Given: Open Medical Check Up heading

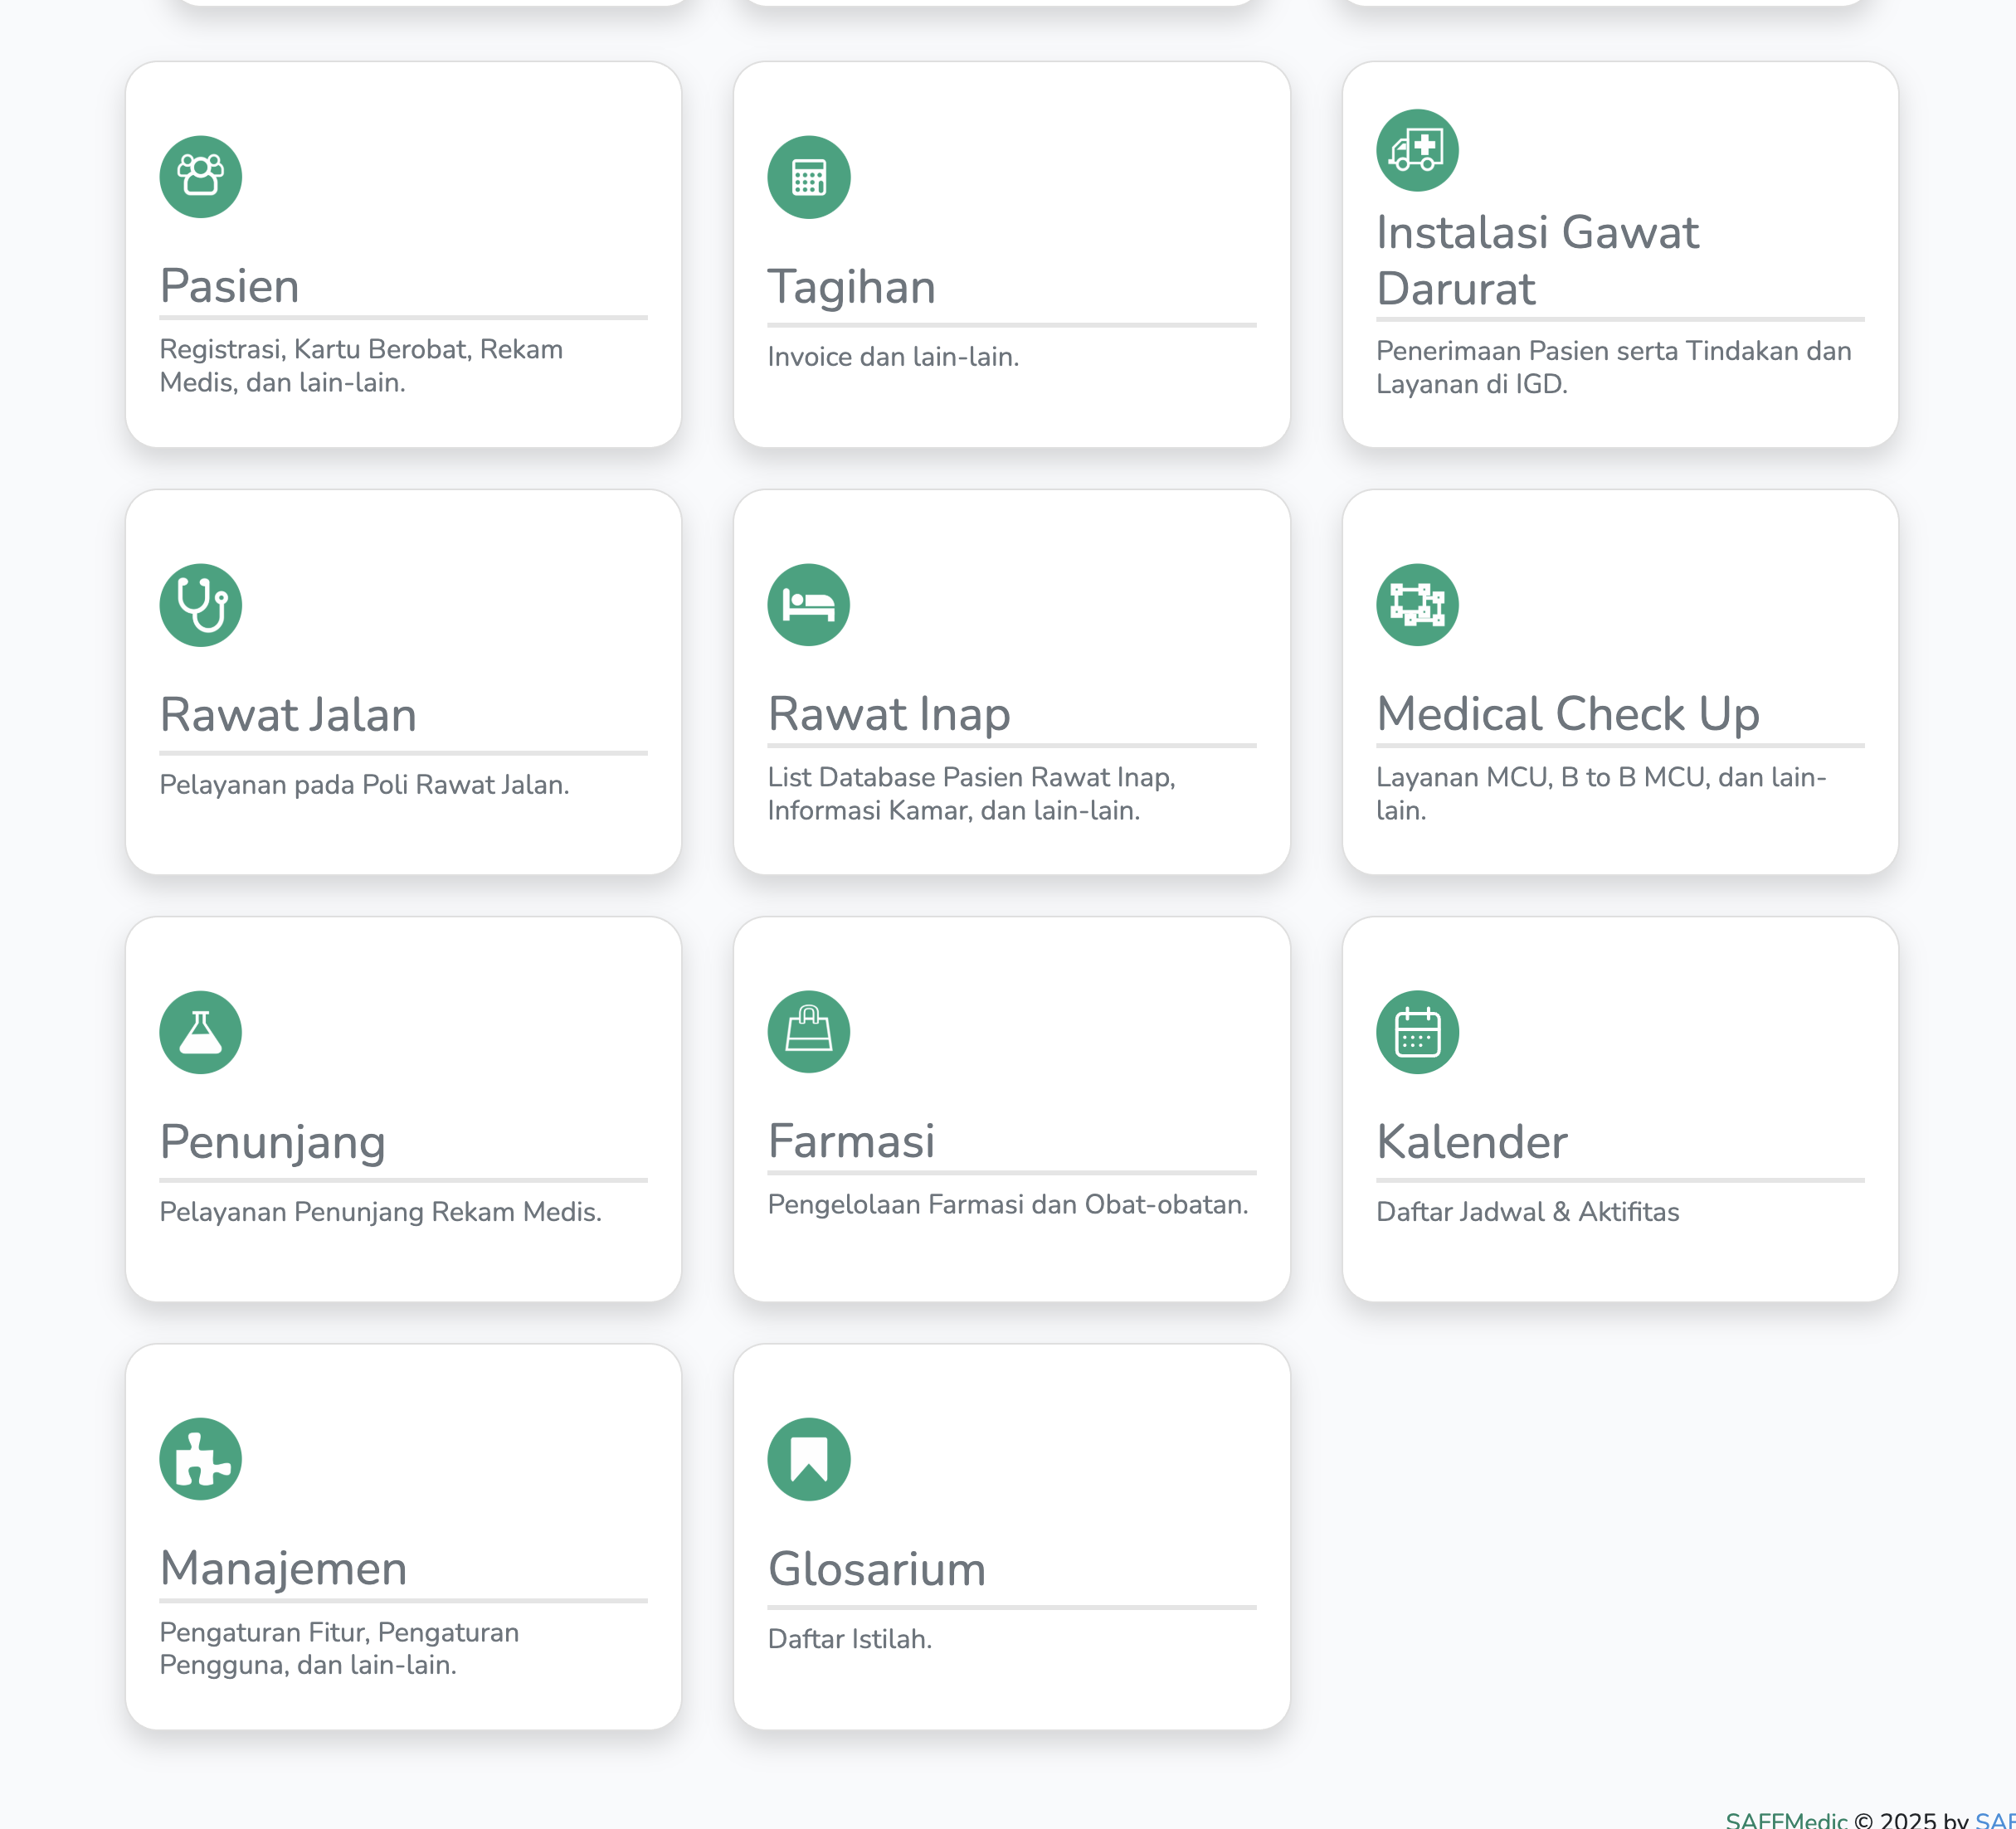Looking at the screenshot, I should click(1567, 714).
